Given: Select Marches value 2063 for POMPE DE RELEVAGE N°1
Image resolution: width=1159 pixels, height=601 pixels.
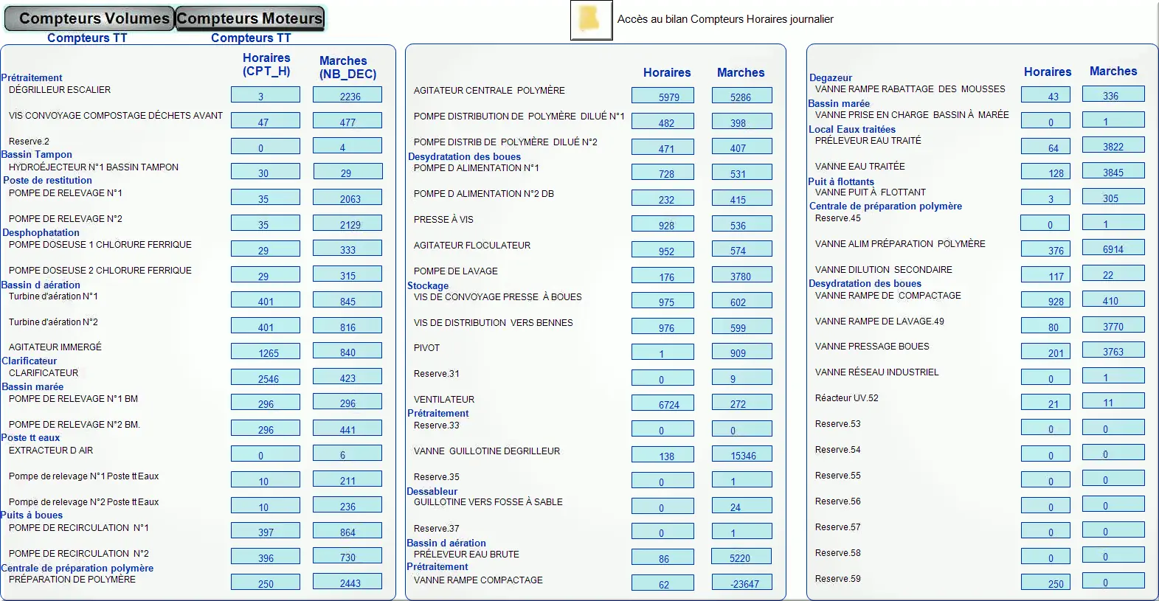Looking at the screenshot, I should 347,198.
